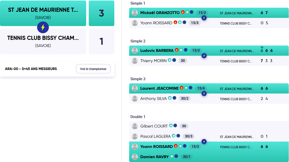Image resolution: width=289 pixels, height=162 pixels.
Task: Select the ST JEAN DE MAURIENNE team card
Action: pos(43,13)
